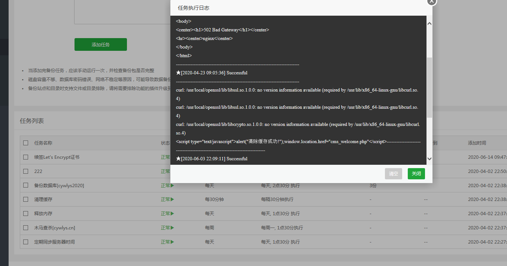Click the 每天, 2点30分 执行 schedule text
507x266 pixels.
(x=280, y=185)
